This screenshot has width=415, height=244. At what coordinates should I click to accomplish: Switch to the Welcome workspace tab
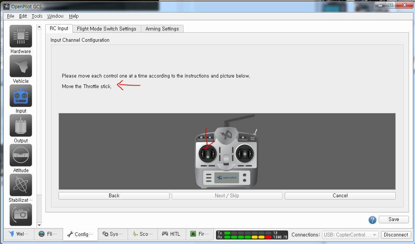pyautogui.click(x=19, y=234)
